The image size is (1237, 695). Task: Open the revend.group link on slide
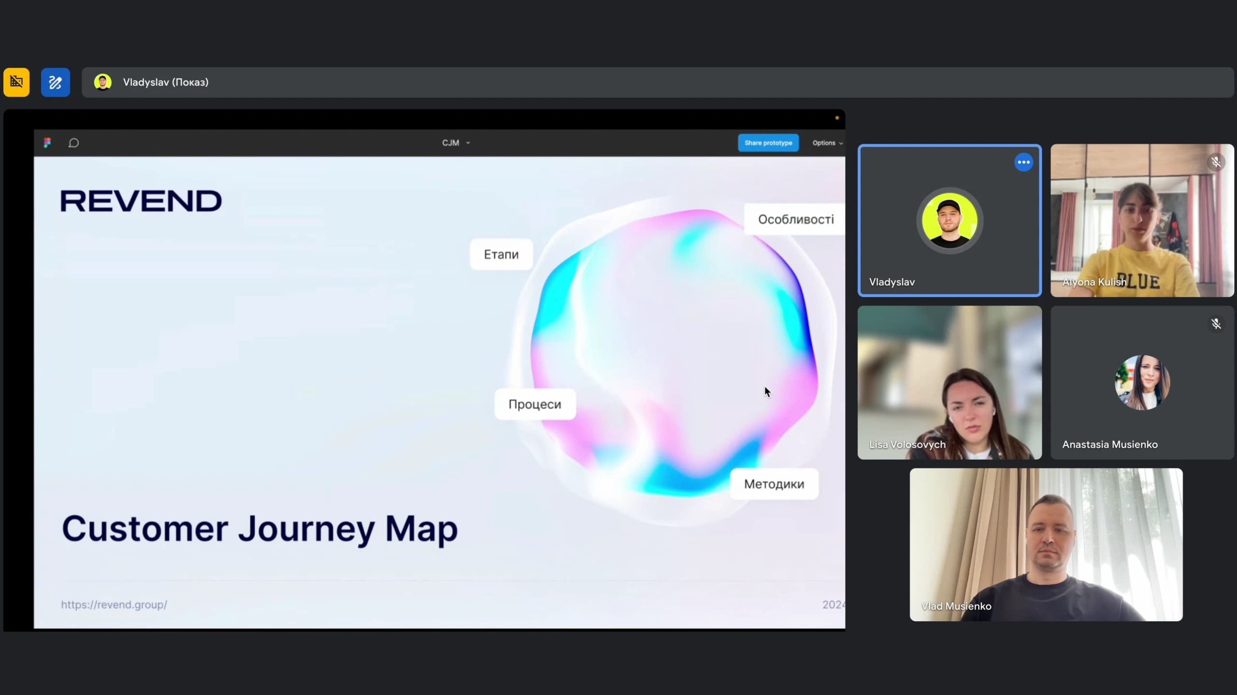coord(114,605)
